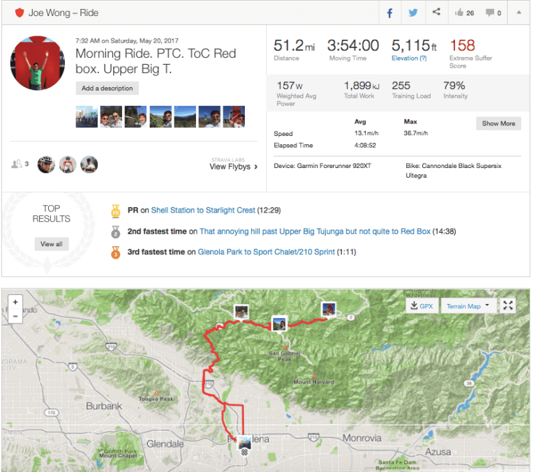Screen dimensions: 536x472
Task: Share the ride on Twitter
Action: point(412,13)
